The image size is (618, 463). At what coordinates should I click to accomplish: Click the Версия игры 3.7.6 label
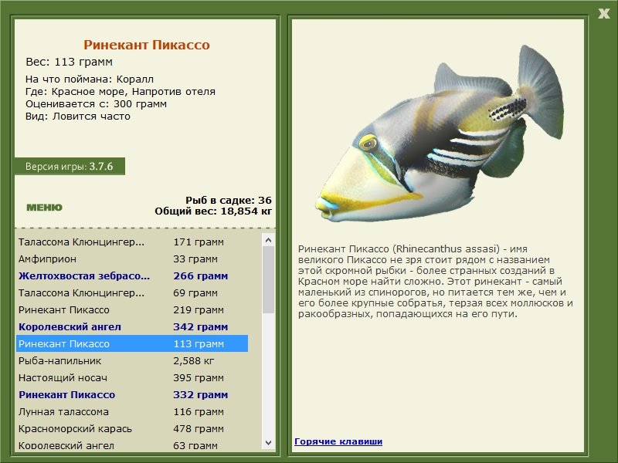click(x=70, y=166)
